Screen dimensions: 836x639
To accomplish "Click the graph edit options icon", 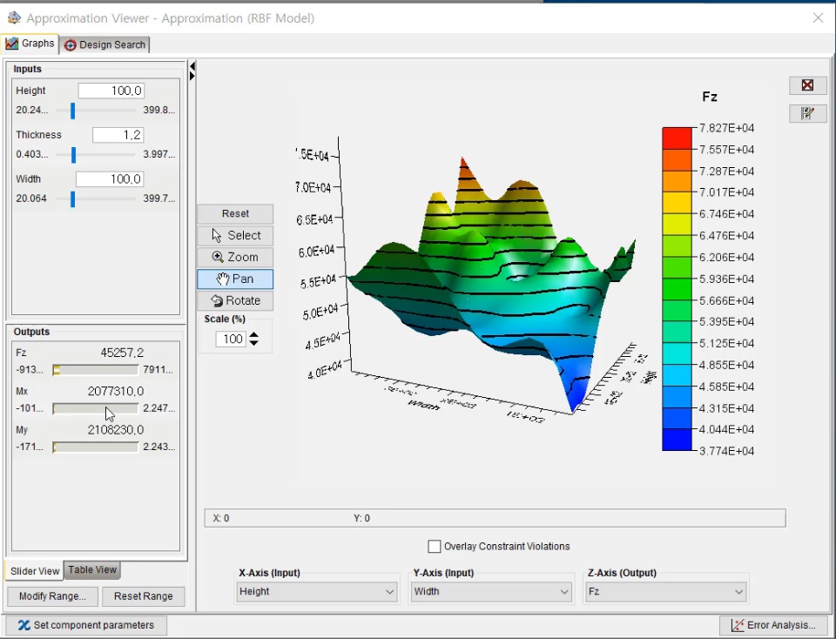I will [807, 113].
